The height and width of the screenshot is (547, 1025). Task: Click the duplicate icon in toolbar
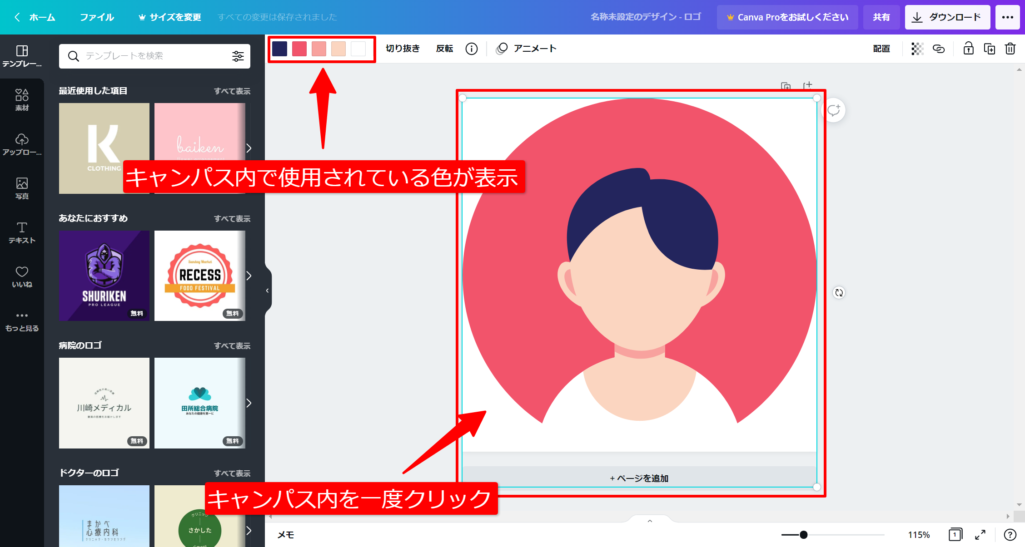click(989, 49)
